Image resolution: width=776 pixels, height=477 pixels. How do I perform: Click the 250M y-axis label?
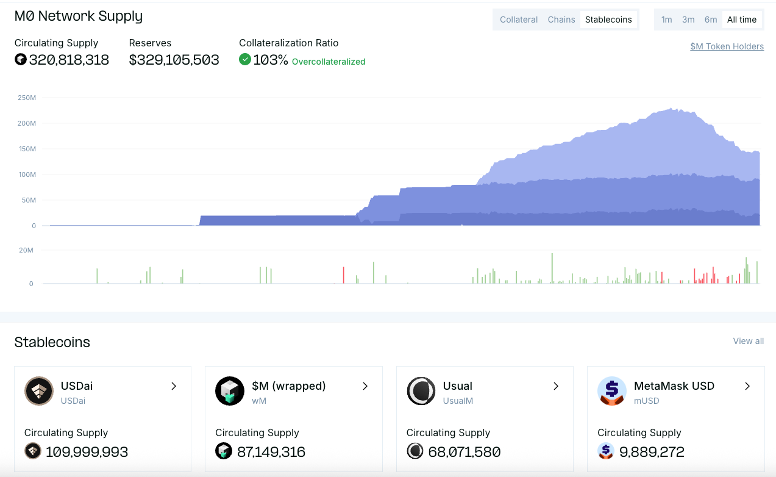click(27, 98)
